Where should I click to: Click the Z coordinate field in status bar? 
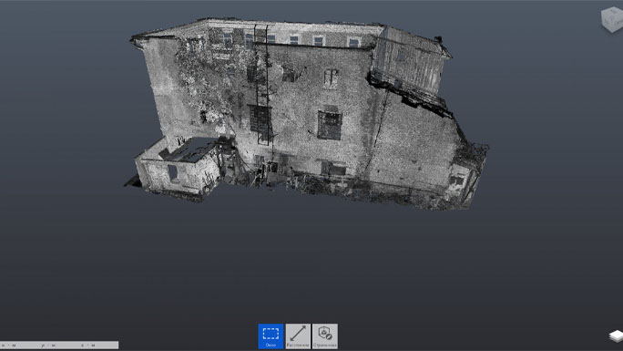[97, 345]
